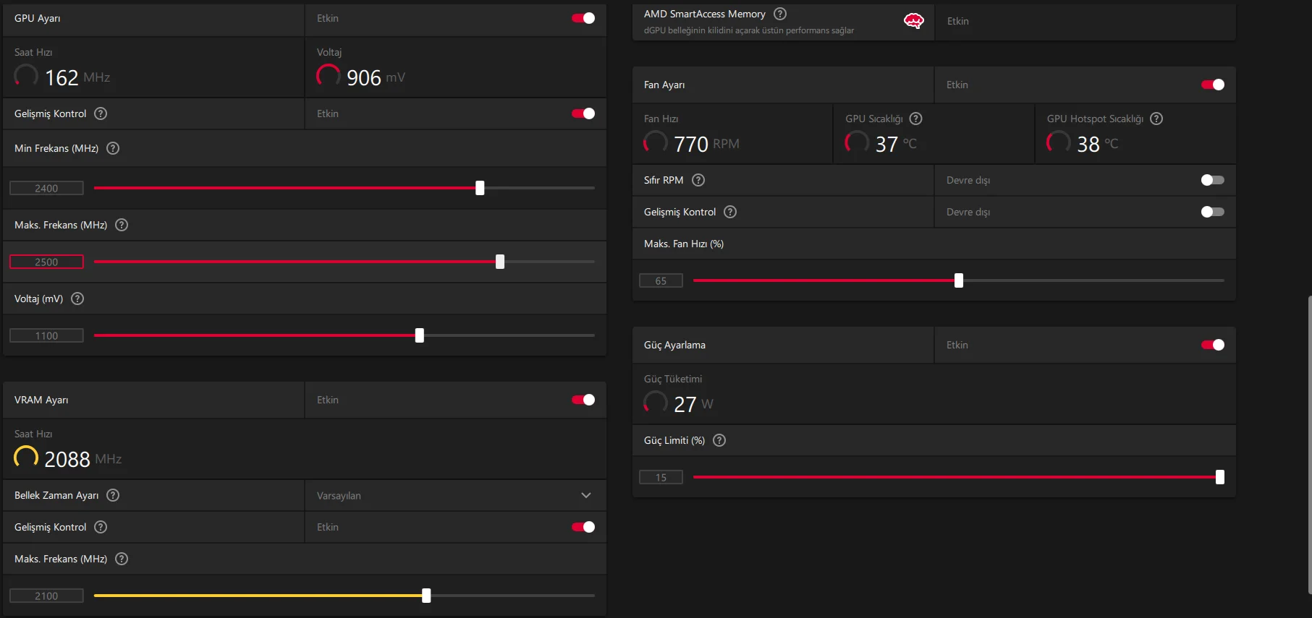Screen dimensions: 1312x618
Task: Click the hotspot temperature reading 38 °C
Action: tap(1098, 144)
